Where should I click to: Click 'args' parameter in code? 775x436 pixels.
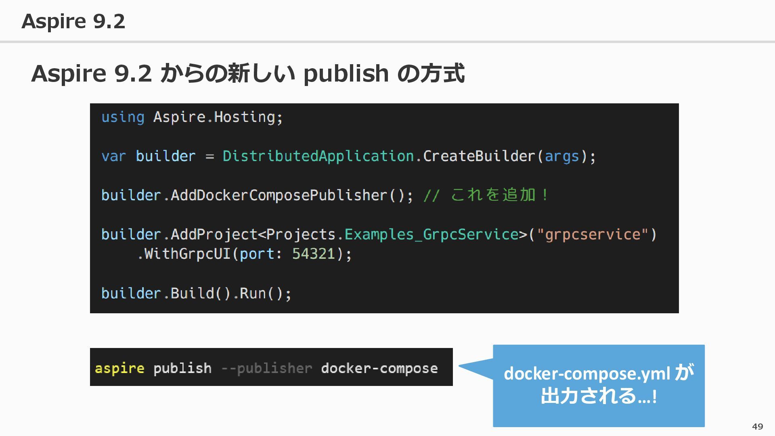click(562, 156)
